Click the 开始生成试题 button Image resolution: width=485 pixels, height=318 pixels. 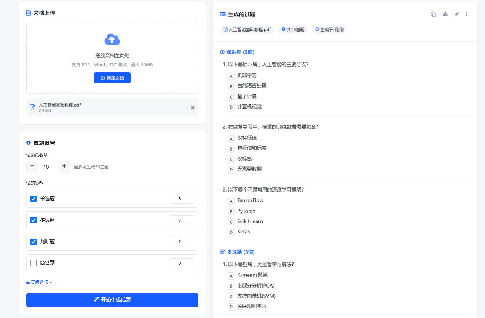(x=112, y=300)
